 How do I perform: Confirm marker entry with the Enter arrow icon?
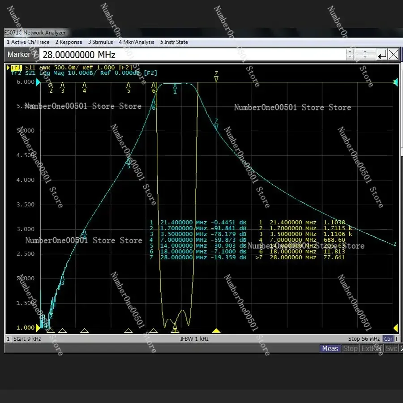(x=382, y=55)
